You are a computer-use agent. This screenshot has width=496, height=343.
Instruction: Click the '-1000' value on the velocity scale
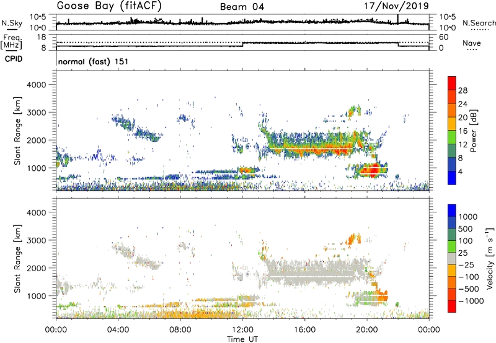click(x=471, y=301)
